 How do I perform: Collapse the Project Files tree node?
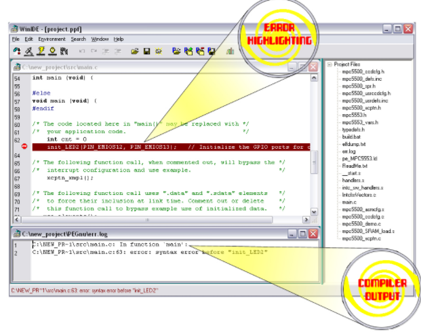pyautogui.click(x=329, y=65)
